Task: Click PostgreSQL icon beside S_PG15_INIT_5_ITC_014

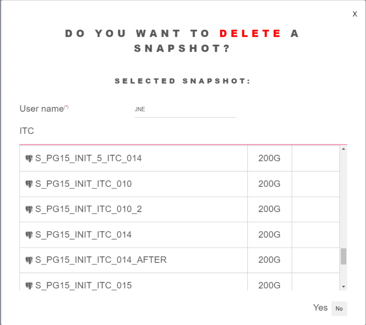Action: click(29, 158)
